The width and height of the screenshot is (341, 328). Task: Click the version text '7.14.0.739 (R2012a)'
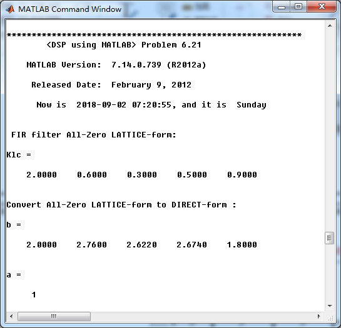(158, 65)
